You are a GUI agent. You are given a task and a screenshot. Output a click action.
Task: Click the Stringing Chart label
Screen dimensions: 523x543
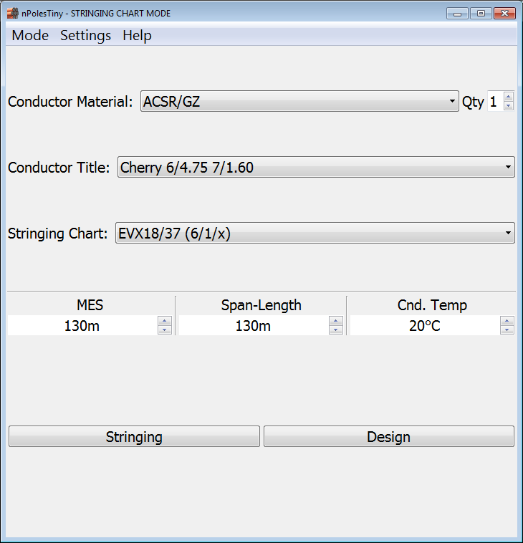57,234
